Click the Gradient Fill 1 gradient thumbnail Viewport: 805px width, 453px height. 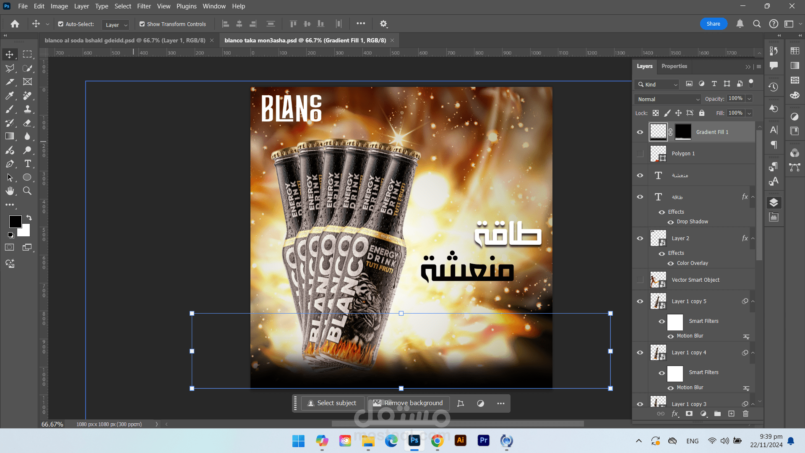[658, 132]
